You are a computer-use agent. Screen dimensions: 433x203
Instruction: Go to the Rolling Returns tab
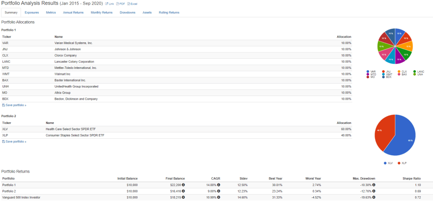tap(169, 13)
